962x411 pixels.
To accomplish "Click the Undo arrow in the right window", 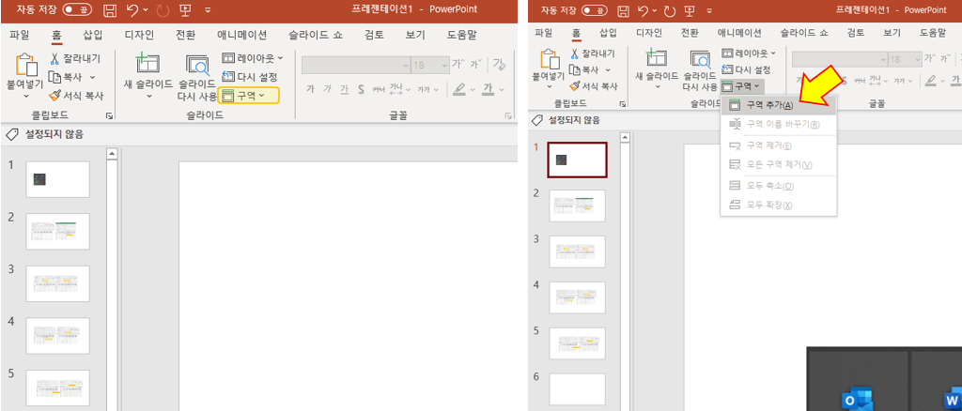I will pyautogui.click(x=643, y=9).
